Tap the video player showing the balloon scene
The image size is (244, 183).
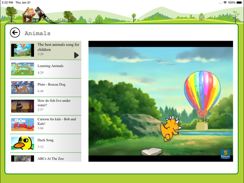(x=160, y=101)
